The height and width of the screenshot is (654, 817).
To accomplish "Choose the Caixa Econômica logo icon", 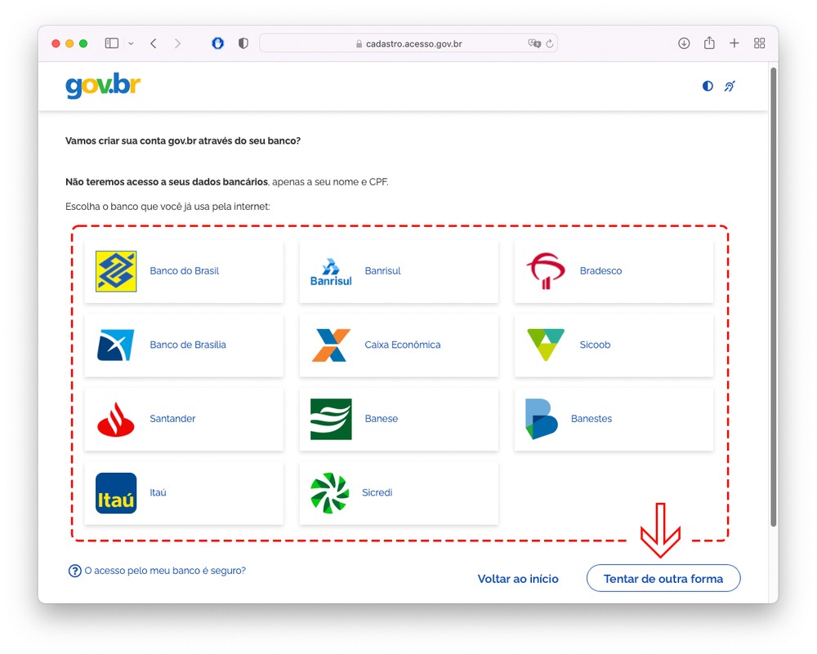I will [x=331, y=345].
